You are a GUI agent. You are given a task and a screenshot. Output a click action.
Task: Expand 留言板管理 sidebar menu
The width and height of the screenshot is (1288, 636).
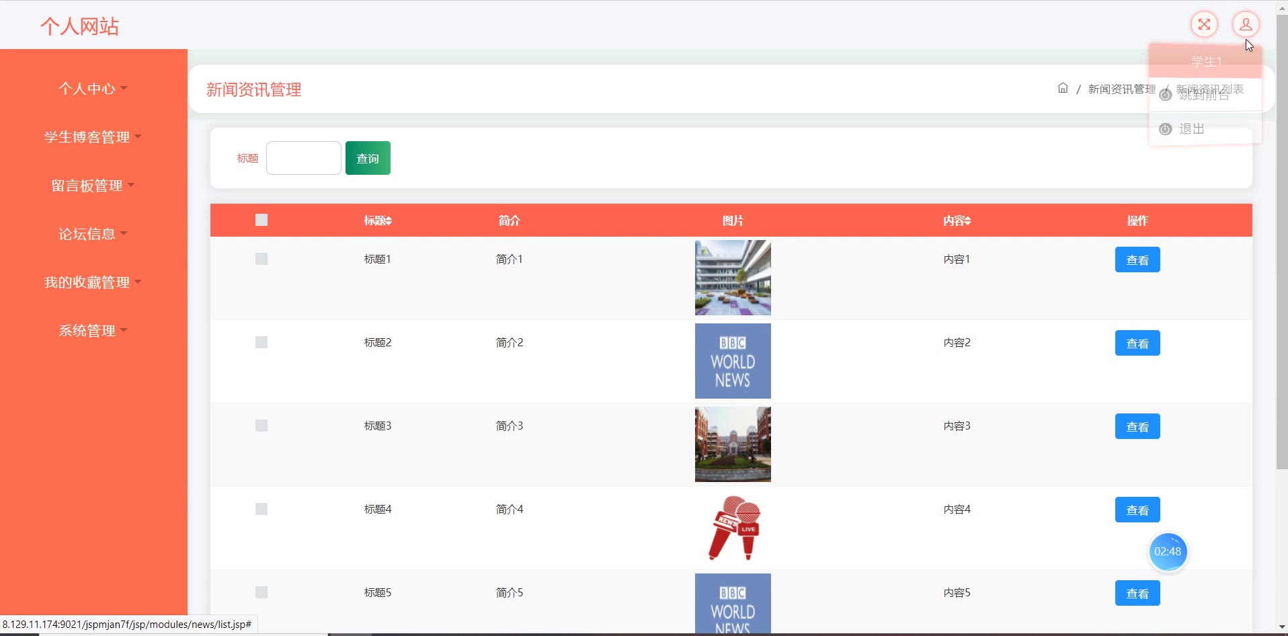pos(93,186)
